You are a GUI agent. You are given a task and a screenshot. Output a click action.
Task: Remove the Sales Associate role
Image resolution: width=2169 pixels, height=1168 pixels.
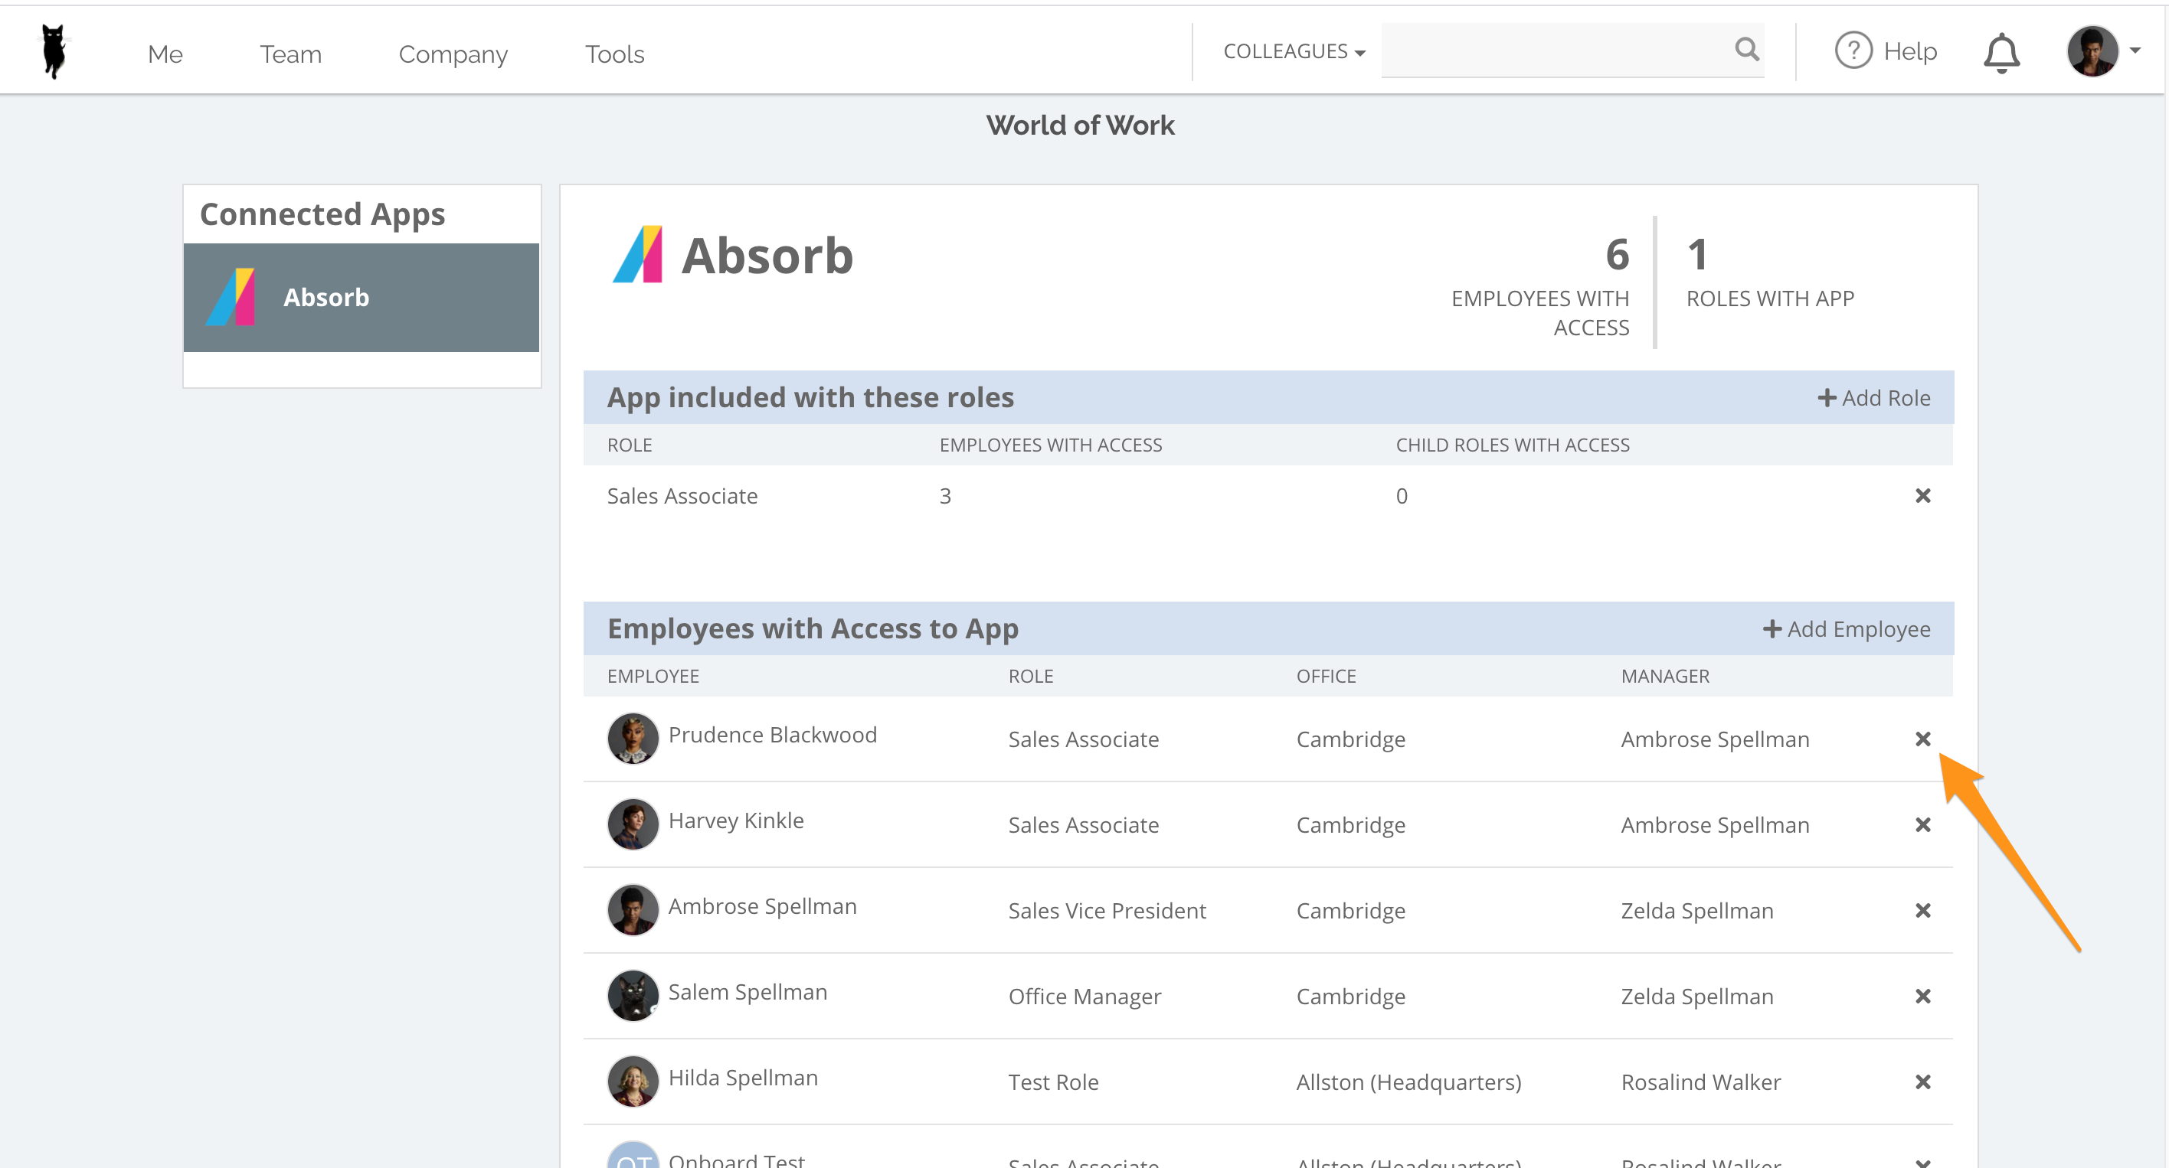(x=1923, y=496)
